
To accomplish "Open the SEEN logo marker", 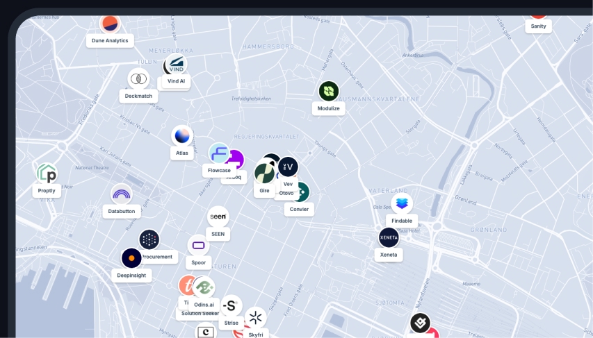I will (x=218, y=217).
